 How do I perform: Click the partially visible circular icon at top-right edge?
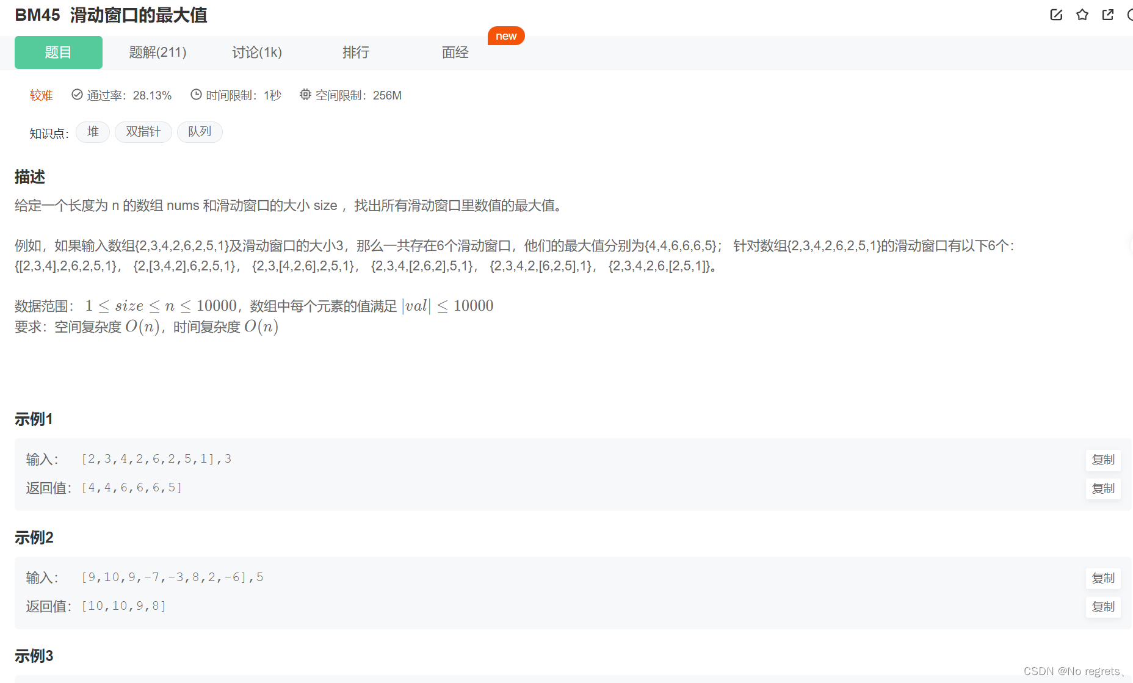[1131, 15]
